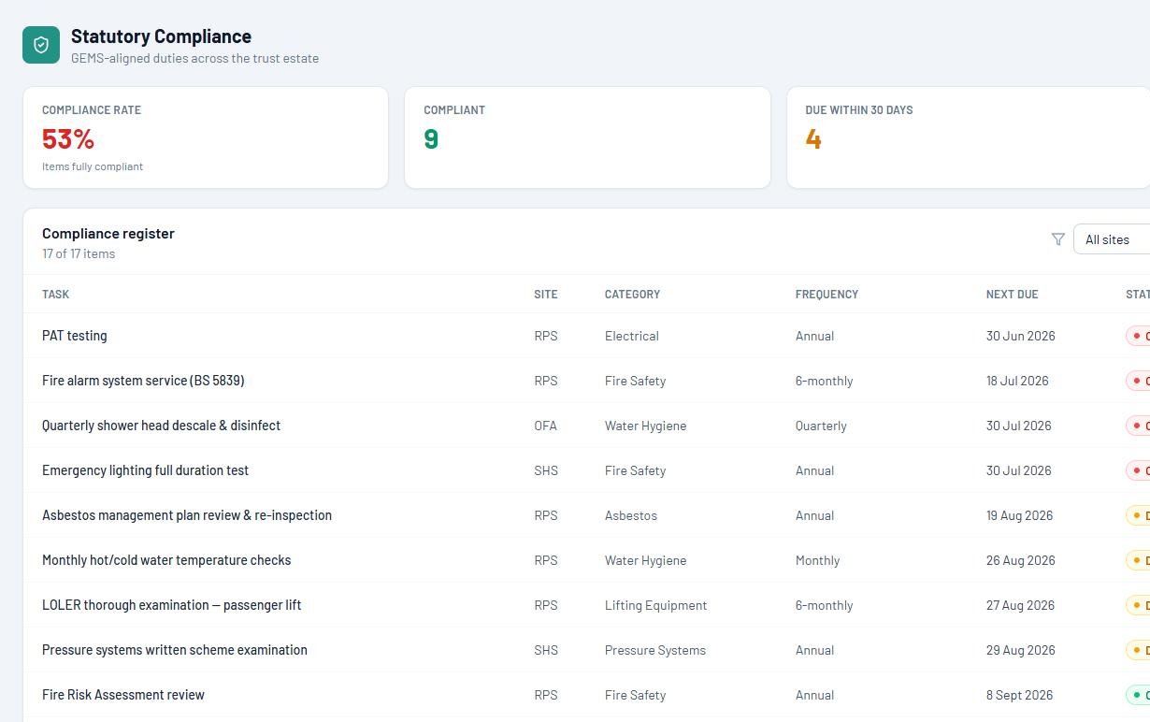Click the 'Pressure Systems' category cell
This screenshot has height=722, width=1150.
pos(655,650)
